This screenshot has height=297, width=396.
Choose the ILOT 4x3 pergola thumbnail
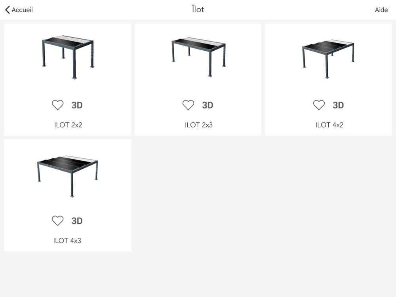click(x=68, y=175)
